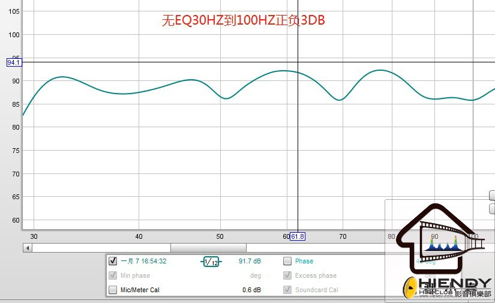Click the 94.1 cursor level readout
The height and width of the screenshot is (303, 495).
(x=14, y=62)
